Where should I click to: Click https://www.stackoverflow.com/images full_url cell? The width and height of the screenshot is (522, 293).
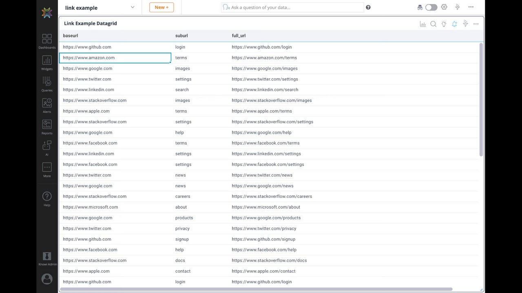tap(353, 101)
